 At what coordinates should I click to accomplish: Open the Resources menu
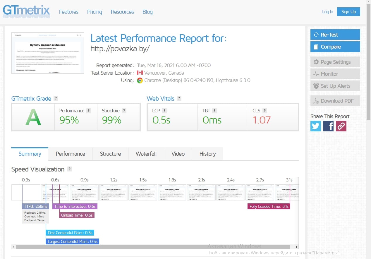[122, 12]
